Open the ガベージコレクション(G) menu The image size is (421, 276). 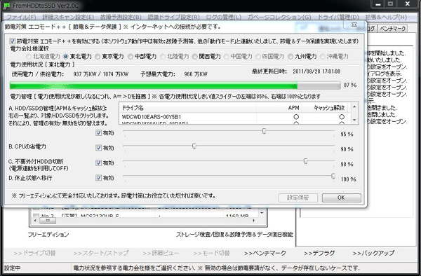point(279,17)
